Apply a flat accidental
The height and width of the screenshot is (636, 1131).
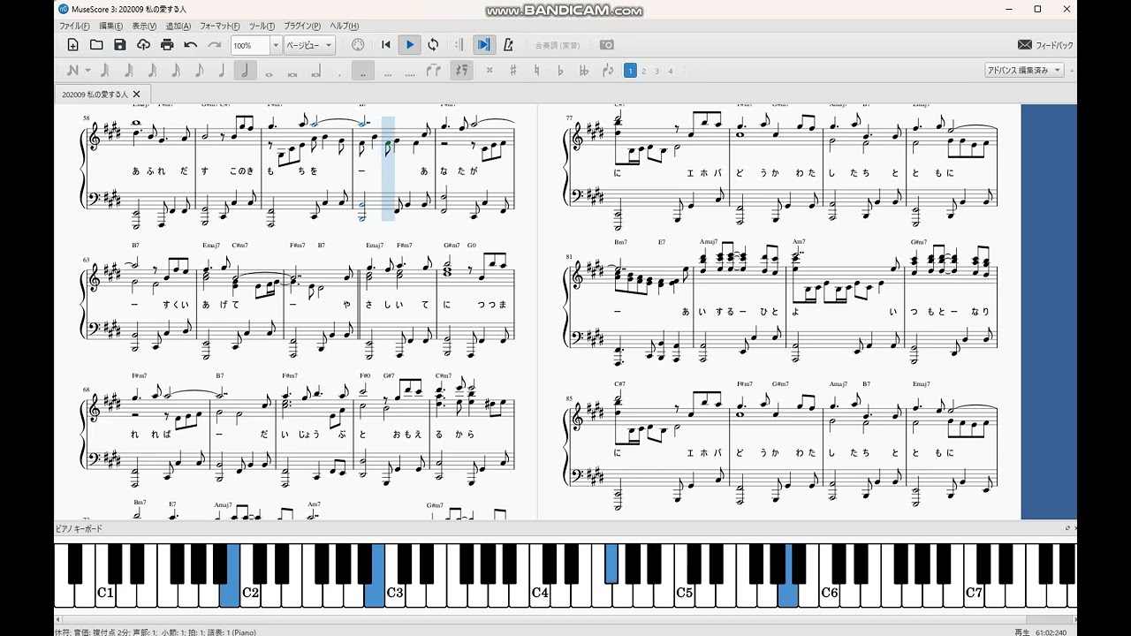560,71
